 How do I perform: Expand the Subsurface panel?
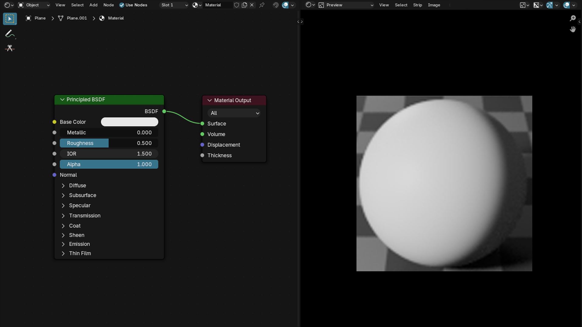[63, 195]
